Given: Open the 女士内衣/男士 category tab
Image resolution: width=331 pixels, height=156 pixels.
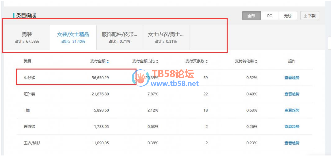Looking at the screenshot, I should 166,37.
